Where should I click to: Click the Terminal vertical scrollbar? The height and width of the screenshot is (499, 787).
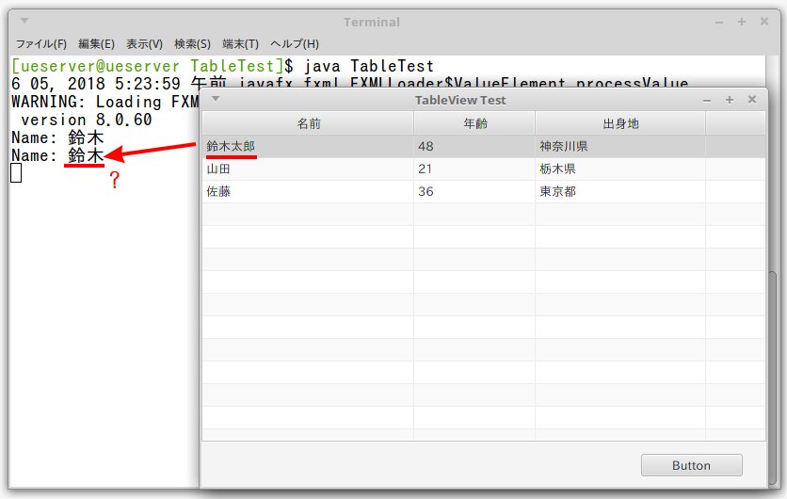coord(772,379)
